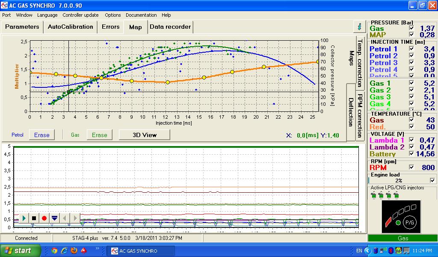Click the 3D View button

(144, 135)
